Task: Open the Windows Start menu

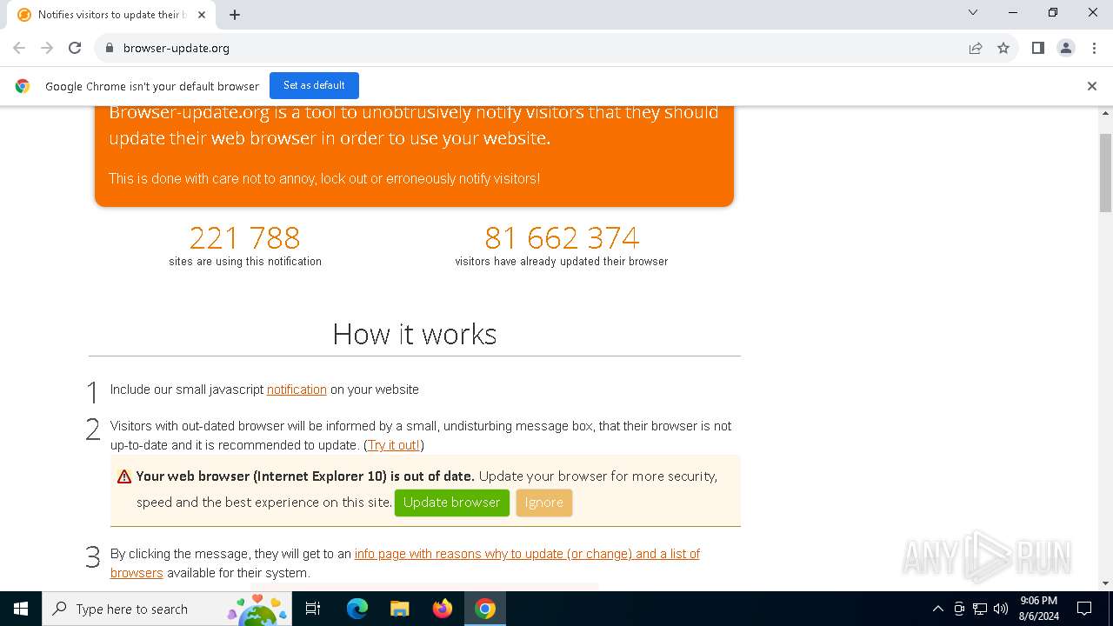Action: (x=21, y=609)
